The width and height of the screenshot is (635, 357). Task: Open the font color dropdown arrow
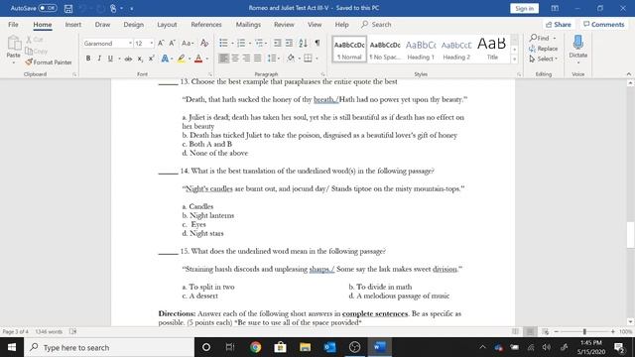pyautogui.click(x=207, y=59)
